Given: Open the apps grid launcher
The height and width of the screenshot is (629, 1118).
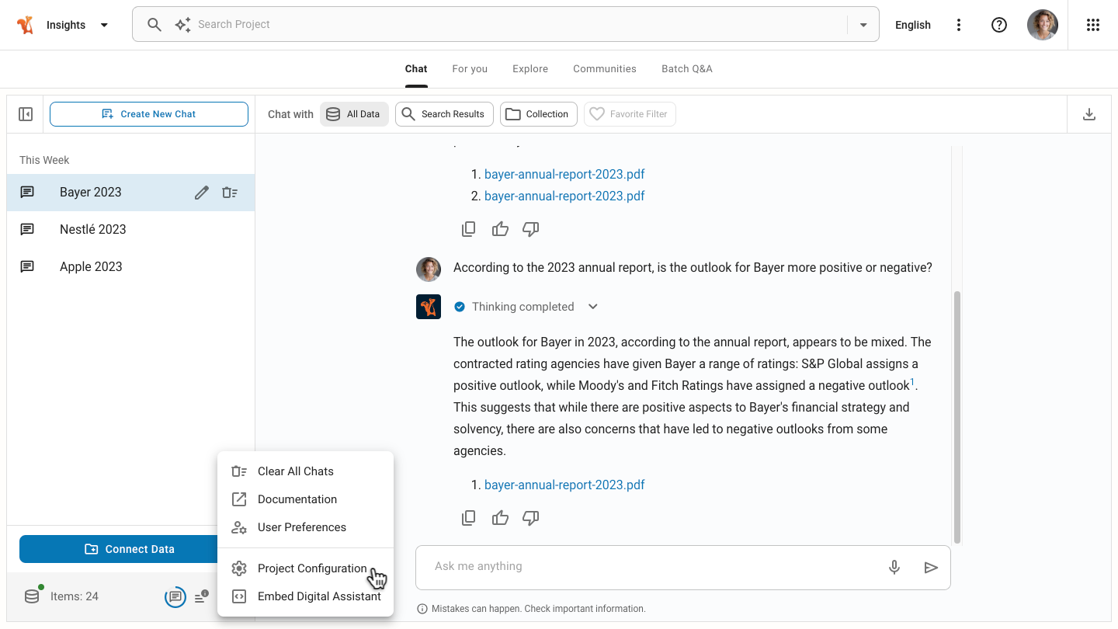Looking at the screenshot, I should [x=1093, y=25].
